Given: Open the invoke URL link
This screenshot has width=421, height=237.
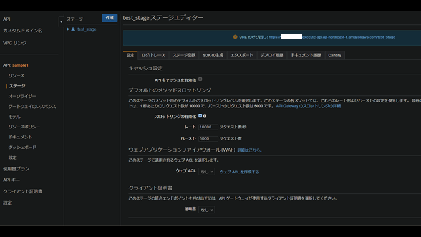Looking at the screenshot, I should pyautogui.click(x=332, y=37).
